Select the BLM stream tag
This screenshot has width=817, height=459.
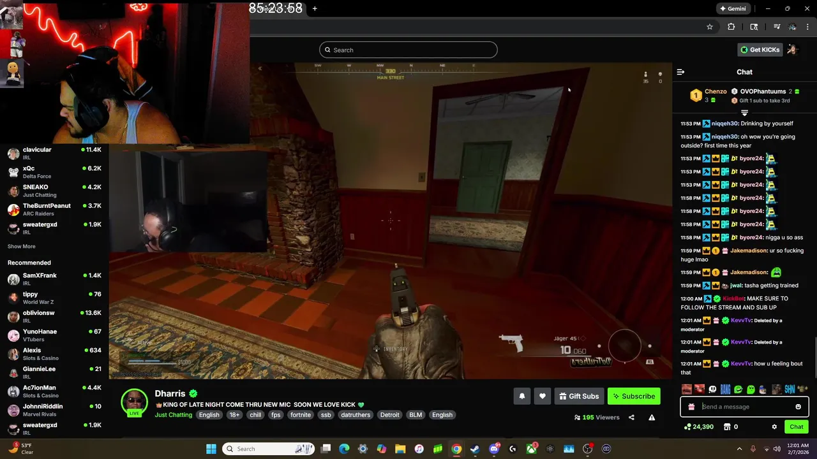[416, 415]
